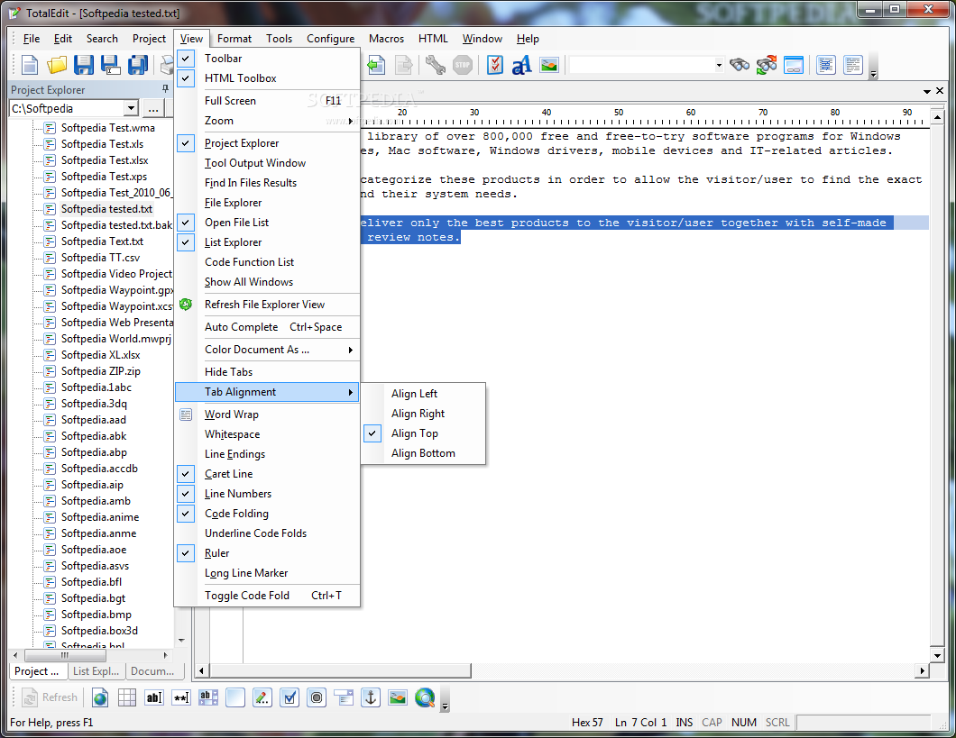The width and height of the screenshot is (956, 738).
Task: Insert HTML radio button element icon
Action: (317, 697)
